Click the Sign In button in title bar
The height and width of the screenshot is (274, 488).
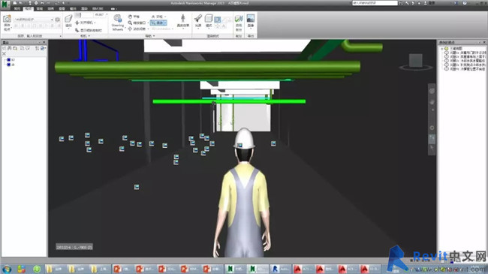(429, 3)
